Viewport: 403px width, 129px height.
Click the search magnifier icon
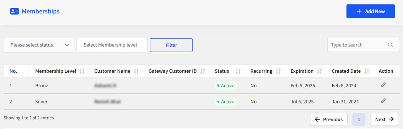point(390,45)
